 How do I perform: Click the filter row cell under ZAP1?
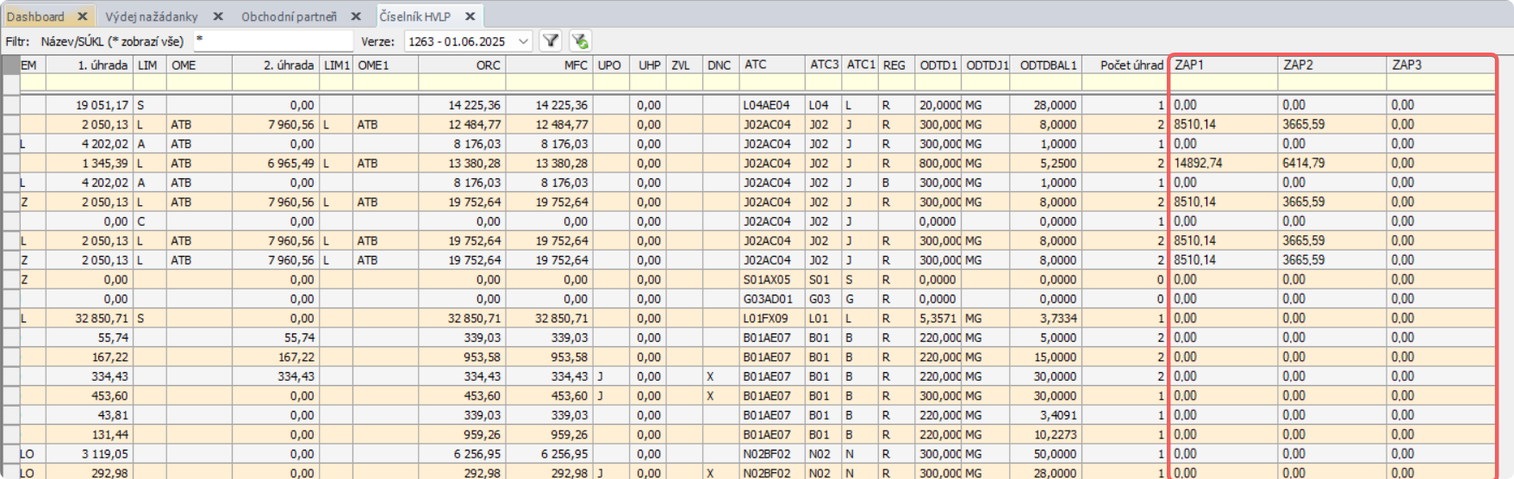(x=1224, y=84)
